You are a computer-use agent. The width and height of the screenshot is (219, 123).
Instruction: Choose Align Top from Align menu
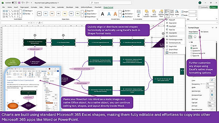click(x=172, y=30)
